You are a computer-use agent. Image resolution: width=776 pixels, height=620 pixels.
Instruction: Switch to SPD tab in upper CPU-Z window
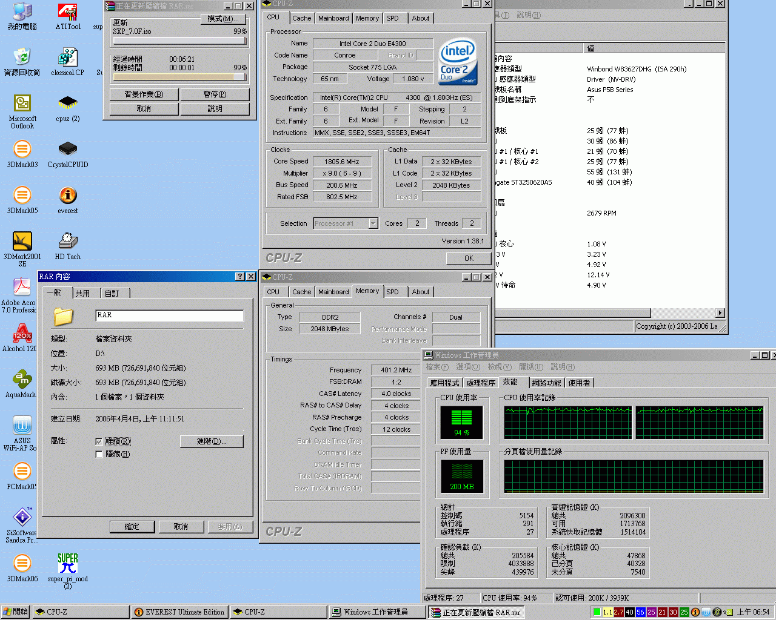(x=393, y=18)
